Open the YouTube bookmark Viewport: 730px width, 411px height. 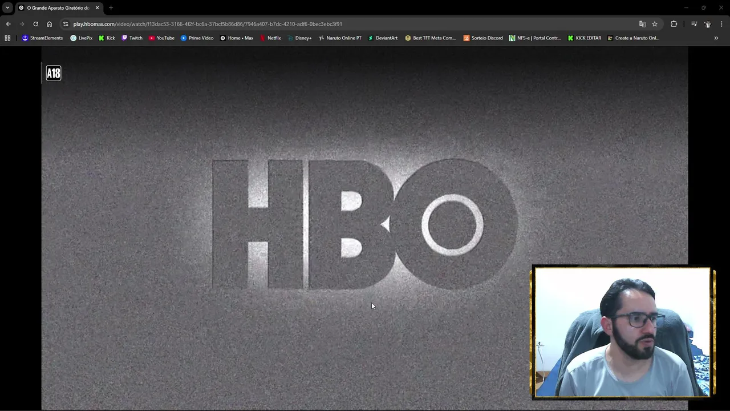(161, 38)
